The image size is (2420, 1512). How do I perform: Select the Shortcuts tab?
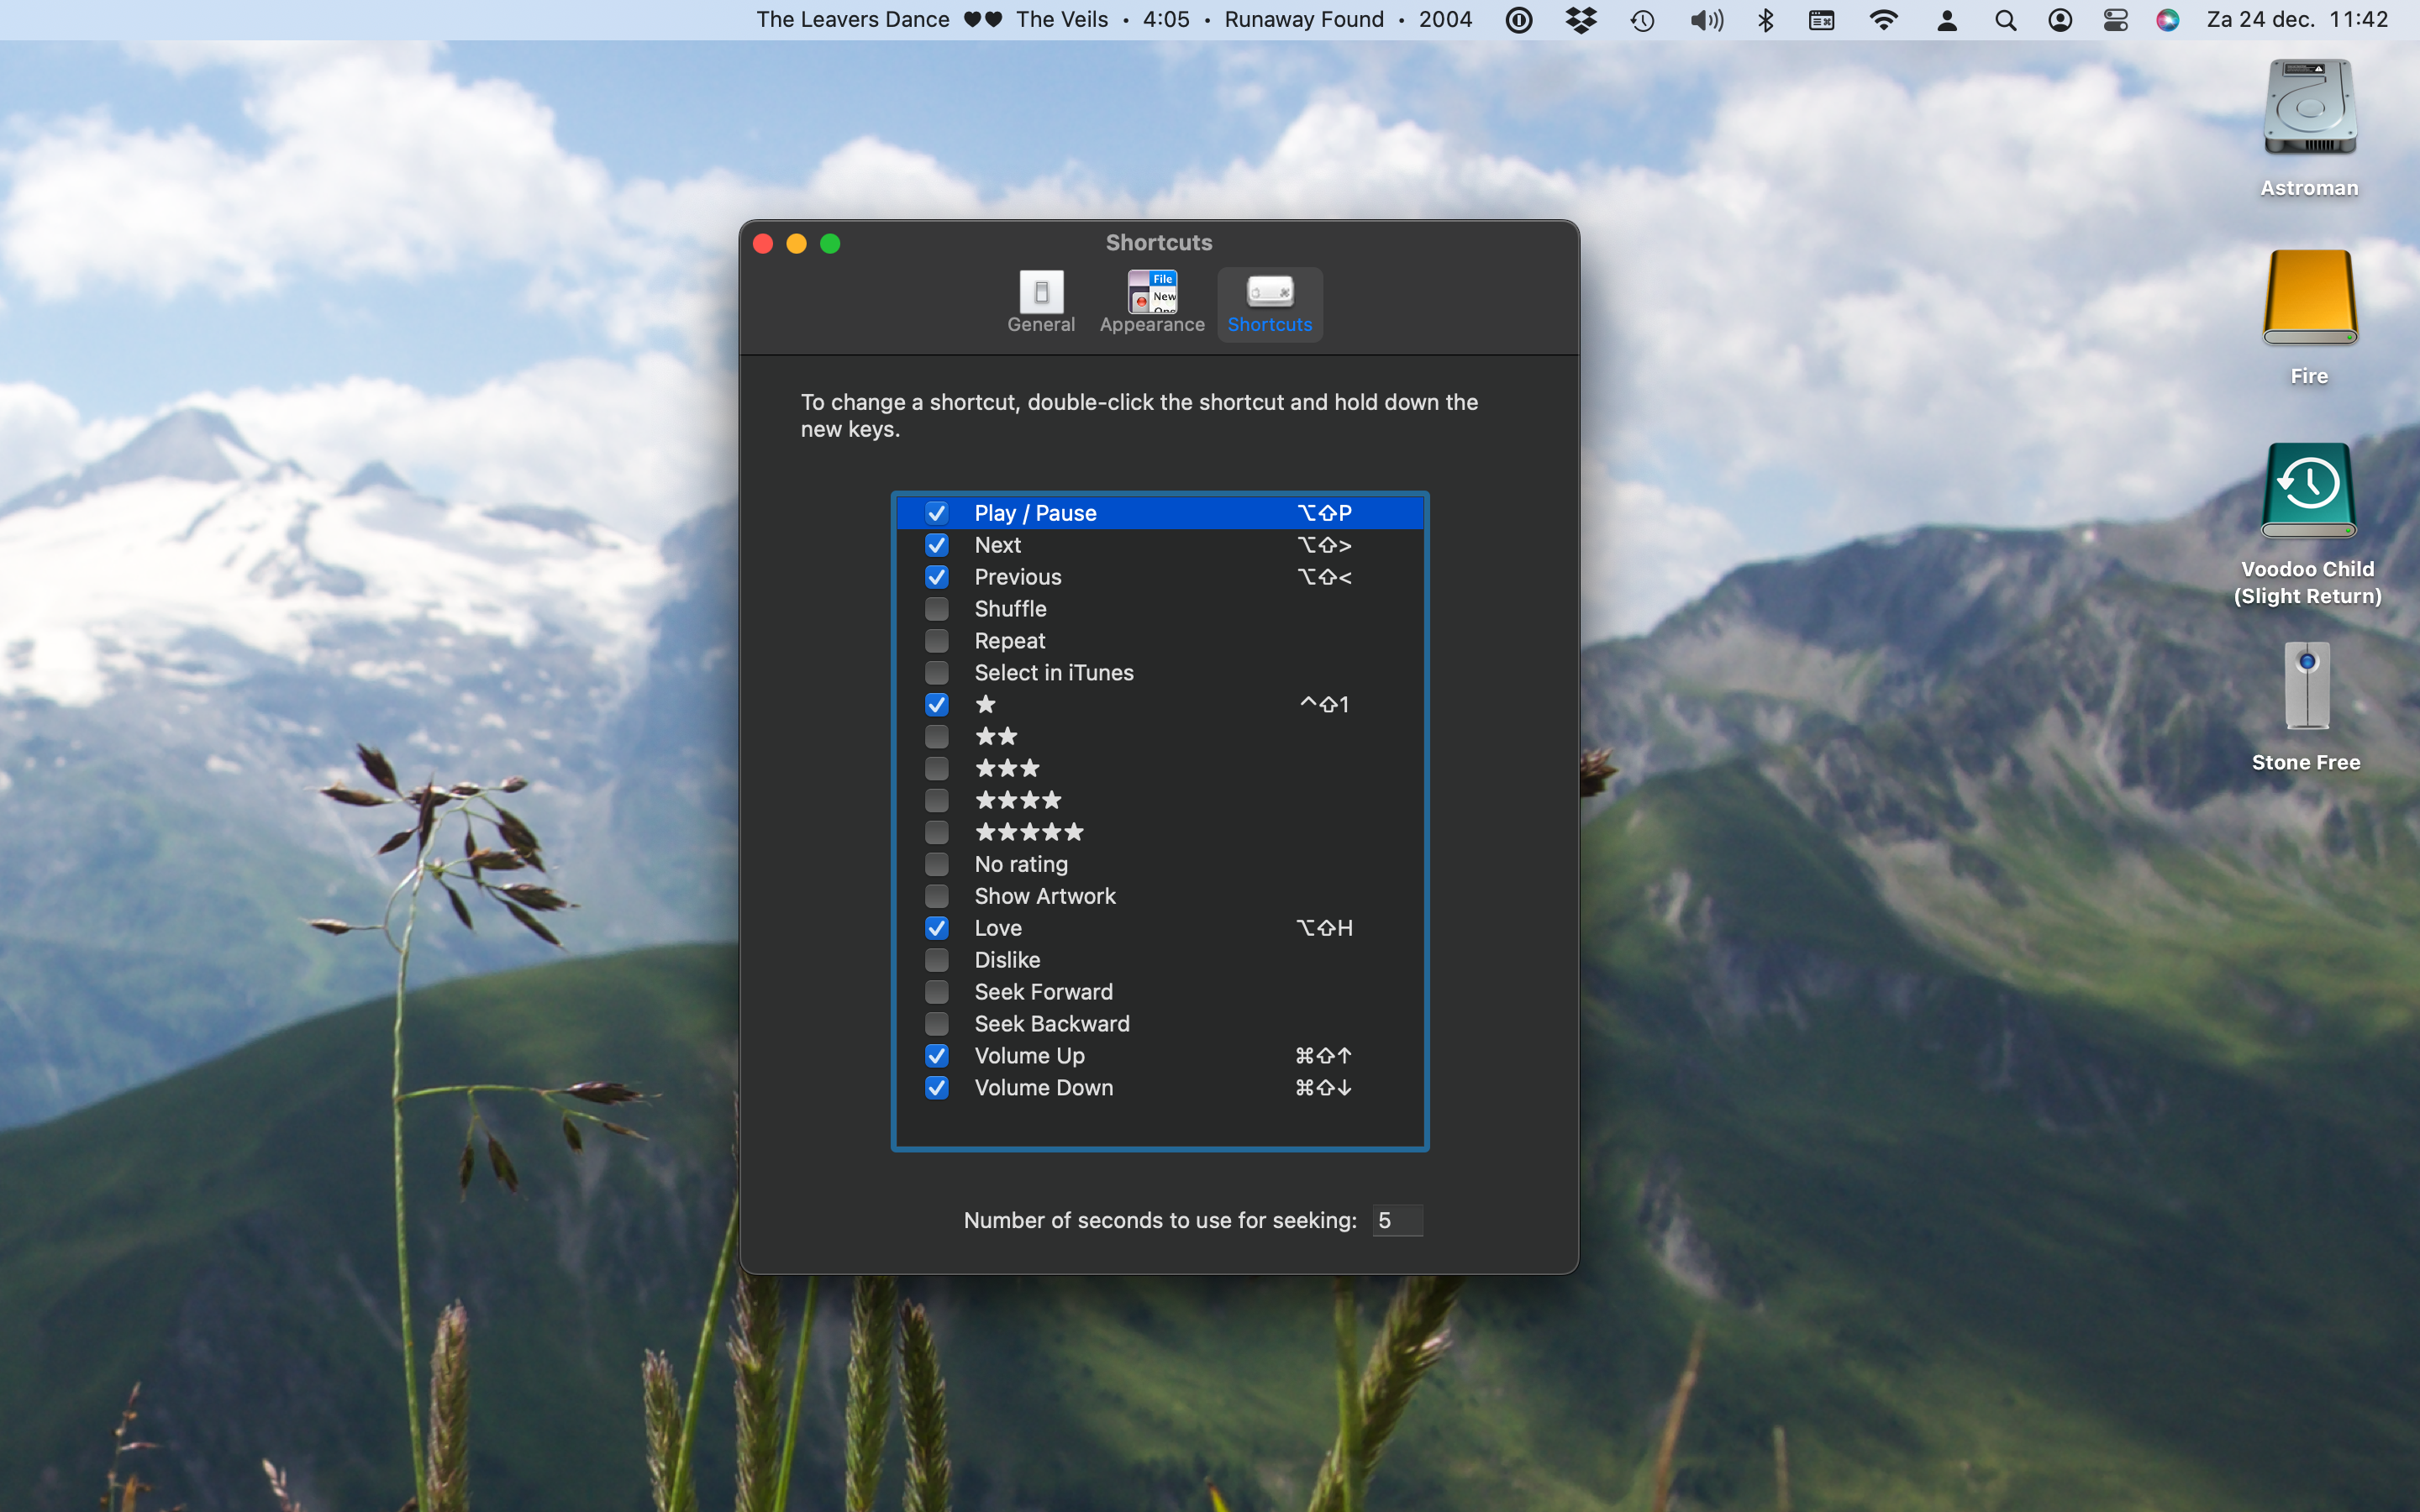(1269, 303)
